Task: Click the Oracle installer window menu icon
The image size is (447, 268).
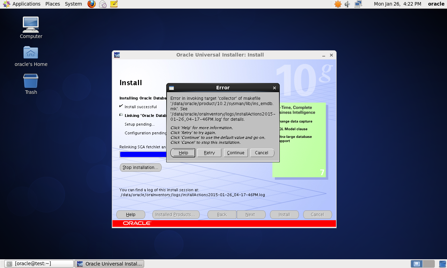Action: [x=117, y=55]
